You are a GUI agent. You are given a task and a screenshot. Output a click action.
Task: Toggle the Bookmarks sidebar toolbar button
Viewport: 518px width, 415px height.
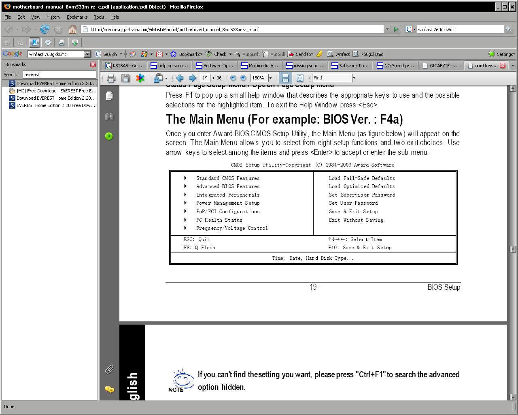(x=34, y=42)
